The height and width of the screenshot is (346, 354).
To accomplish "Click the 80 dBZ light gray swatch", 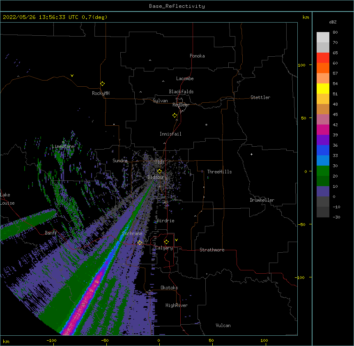I will (323, 37).
